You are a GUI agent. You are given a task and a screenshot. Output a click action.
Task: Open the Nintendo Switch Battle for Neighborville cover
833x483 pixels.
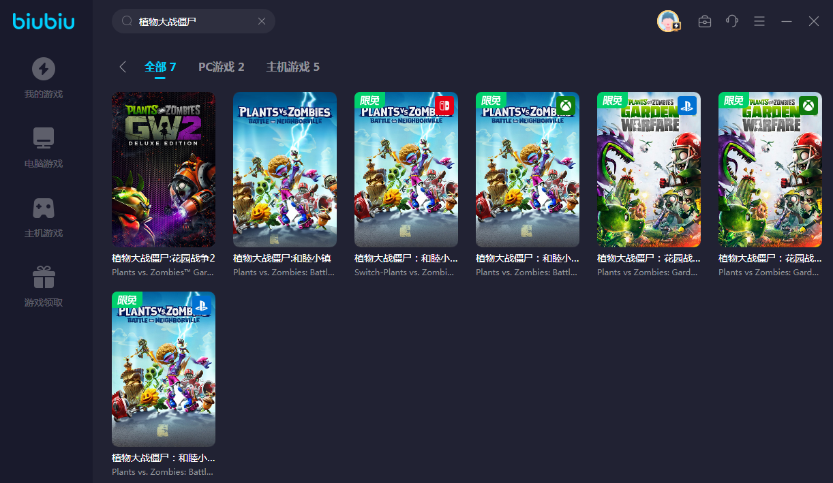[x=406, y=170]
